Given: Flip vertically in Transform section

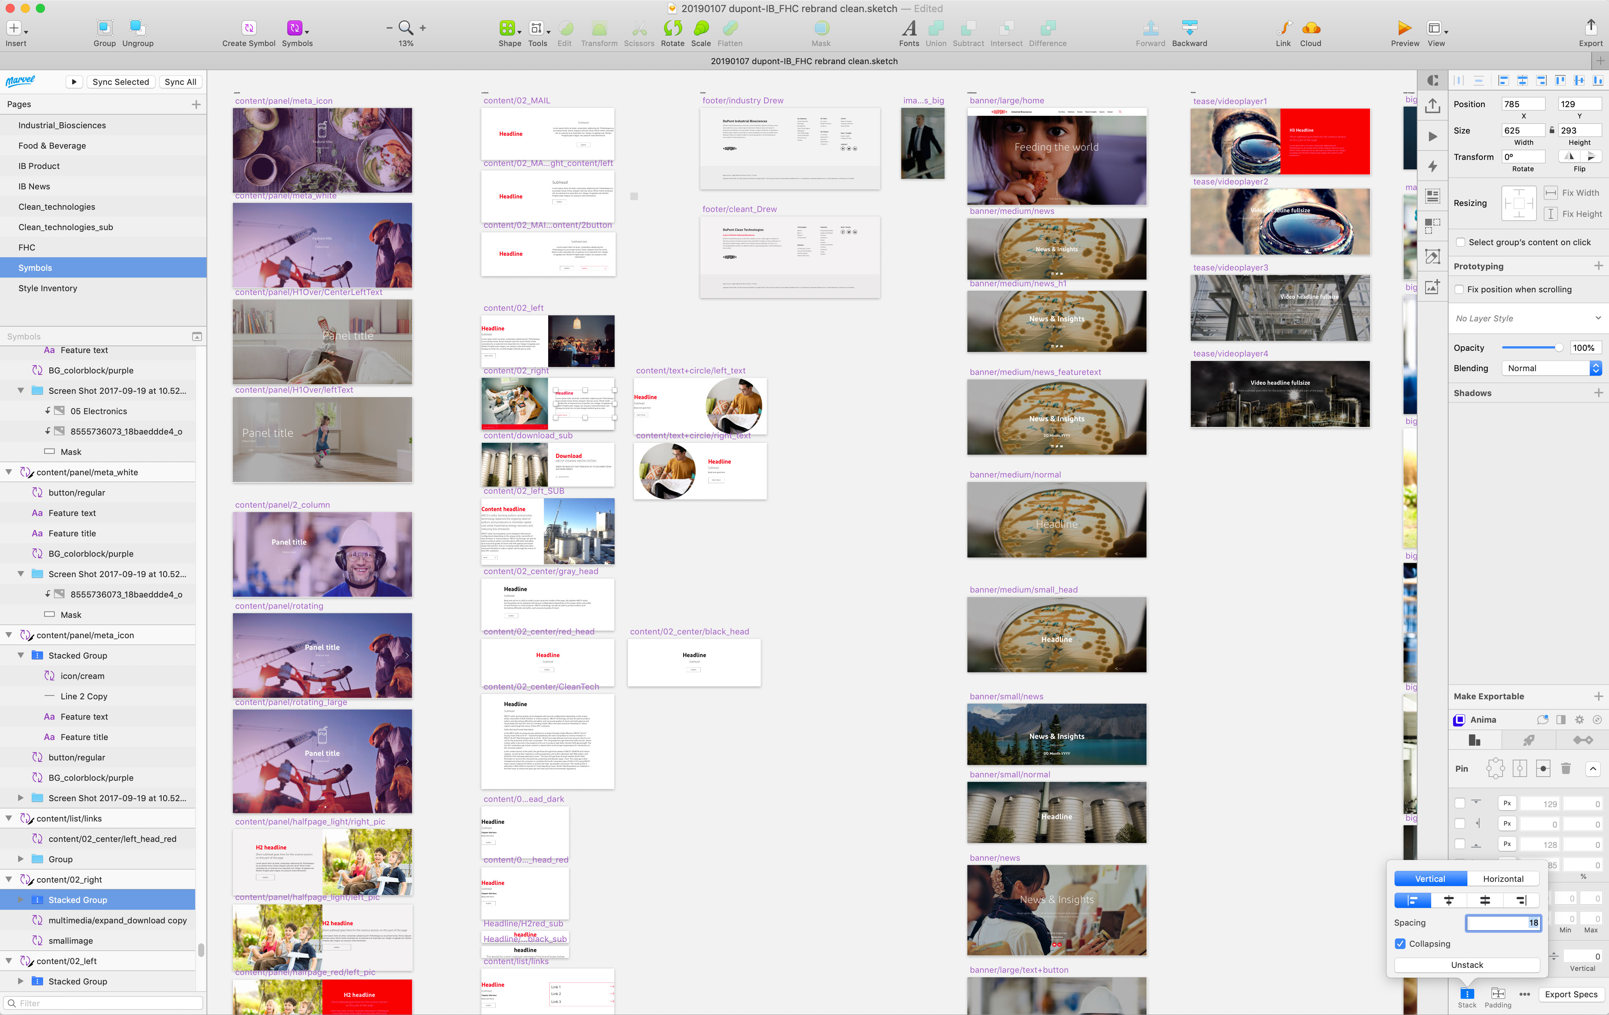Looking at the screenshot, I should (x=1591, y=156).
